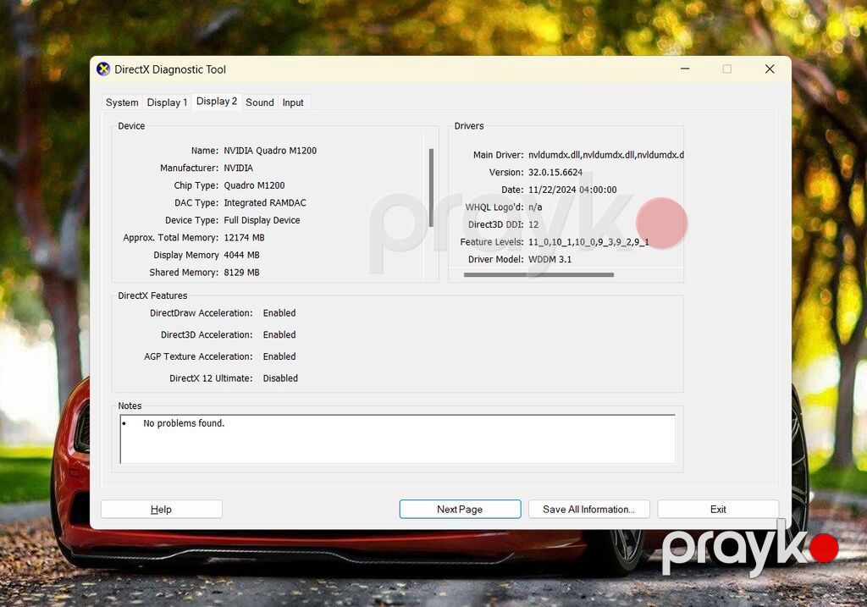Click the Exit button

(x=718, y=509)
